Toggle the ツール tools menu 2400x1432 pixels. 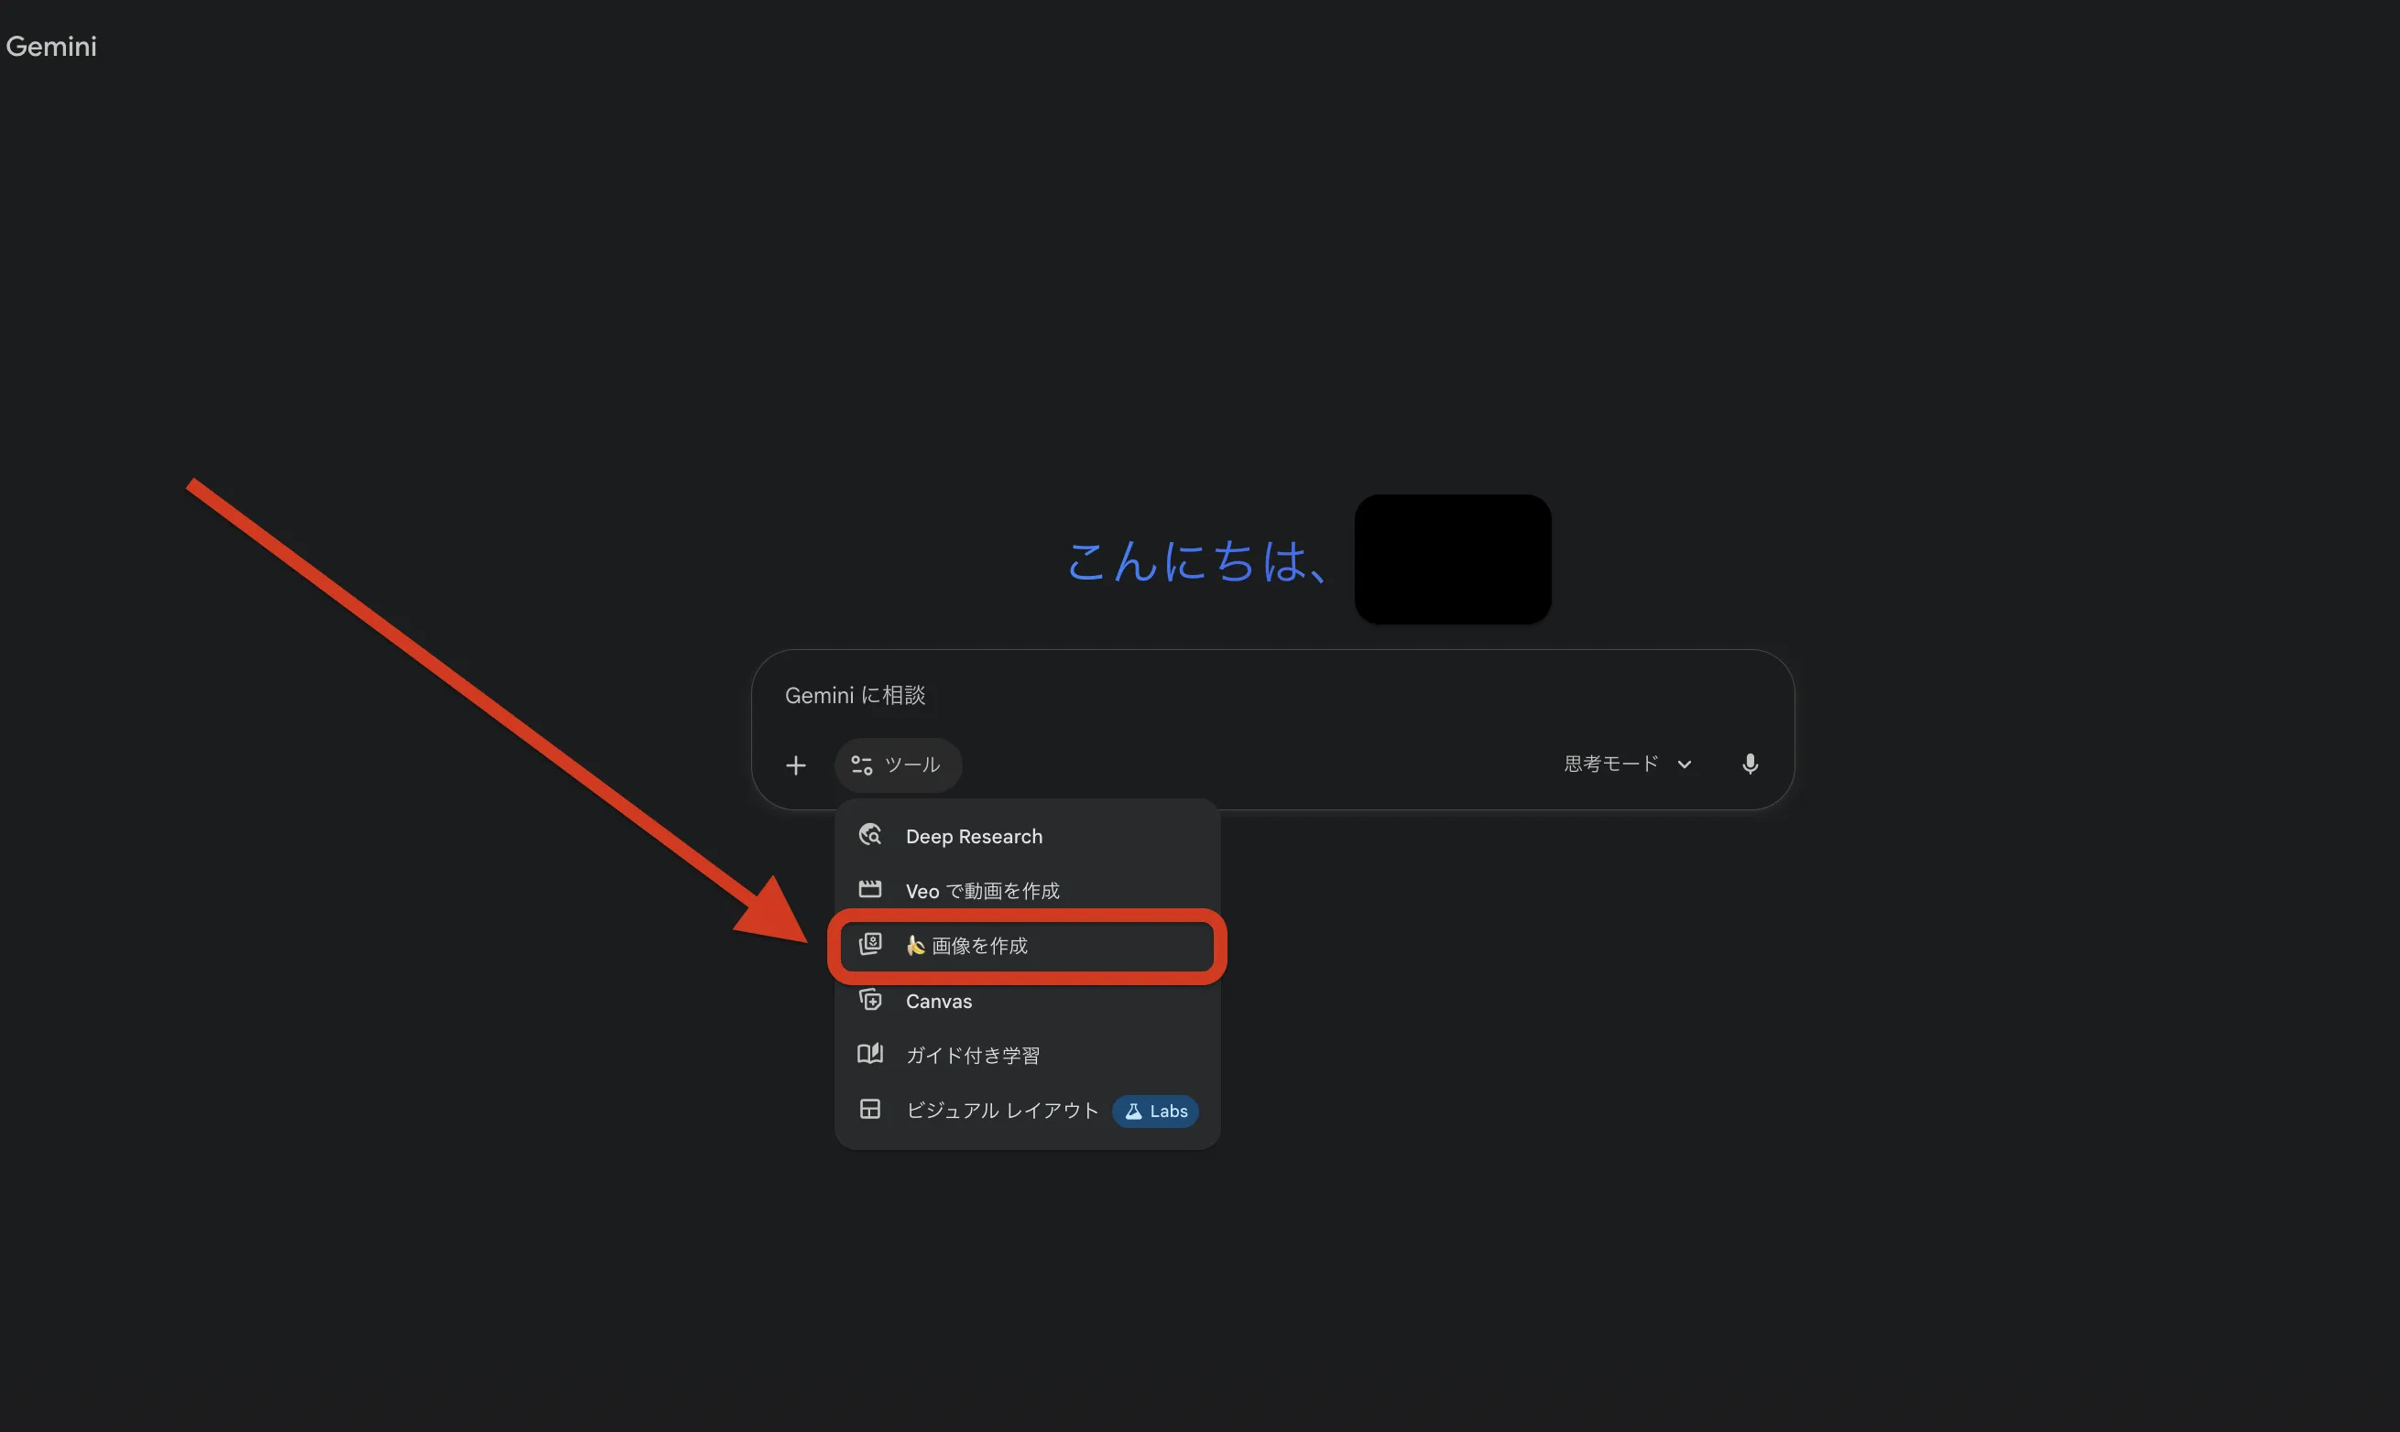898,765
